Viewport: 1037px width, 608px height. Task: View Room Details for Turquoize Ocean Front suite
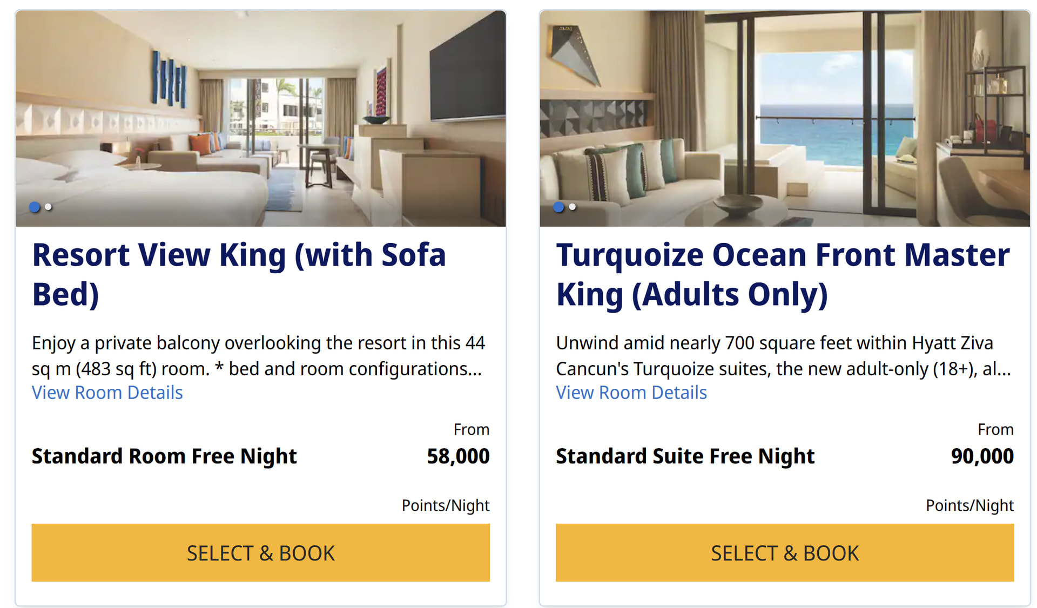pos(631,393)
